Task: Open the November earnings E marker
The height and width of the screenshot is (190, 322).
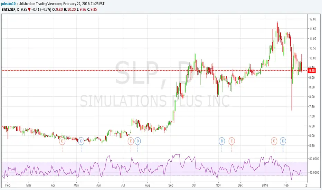Action: [x=231, y=141]
